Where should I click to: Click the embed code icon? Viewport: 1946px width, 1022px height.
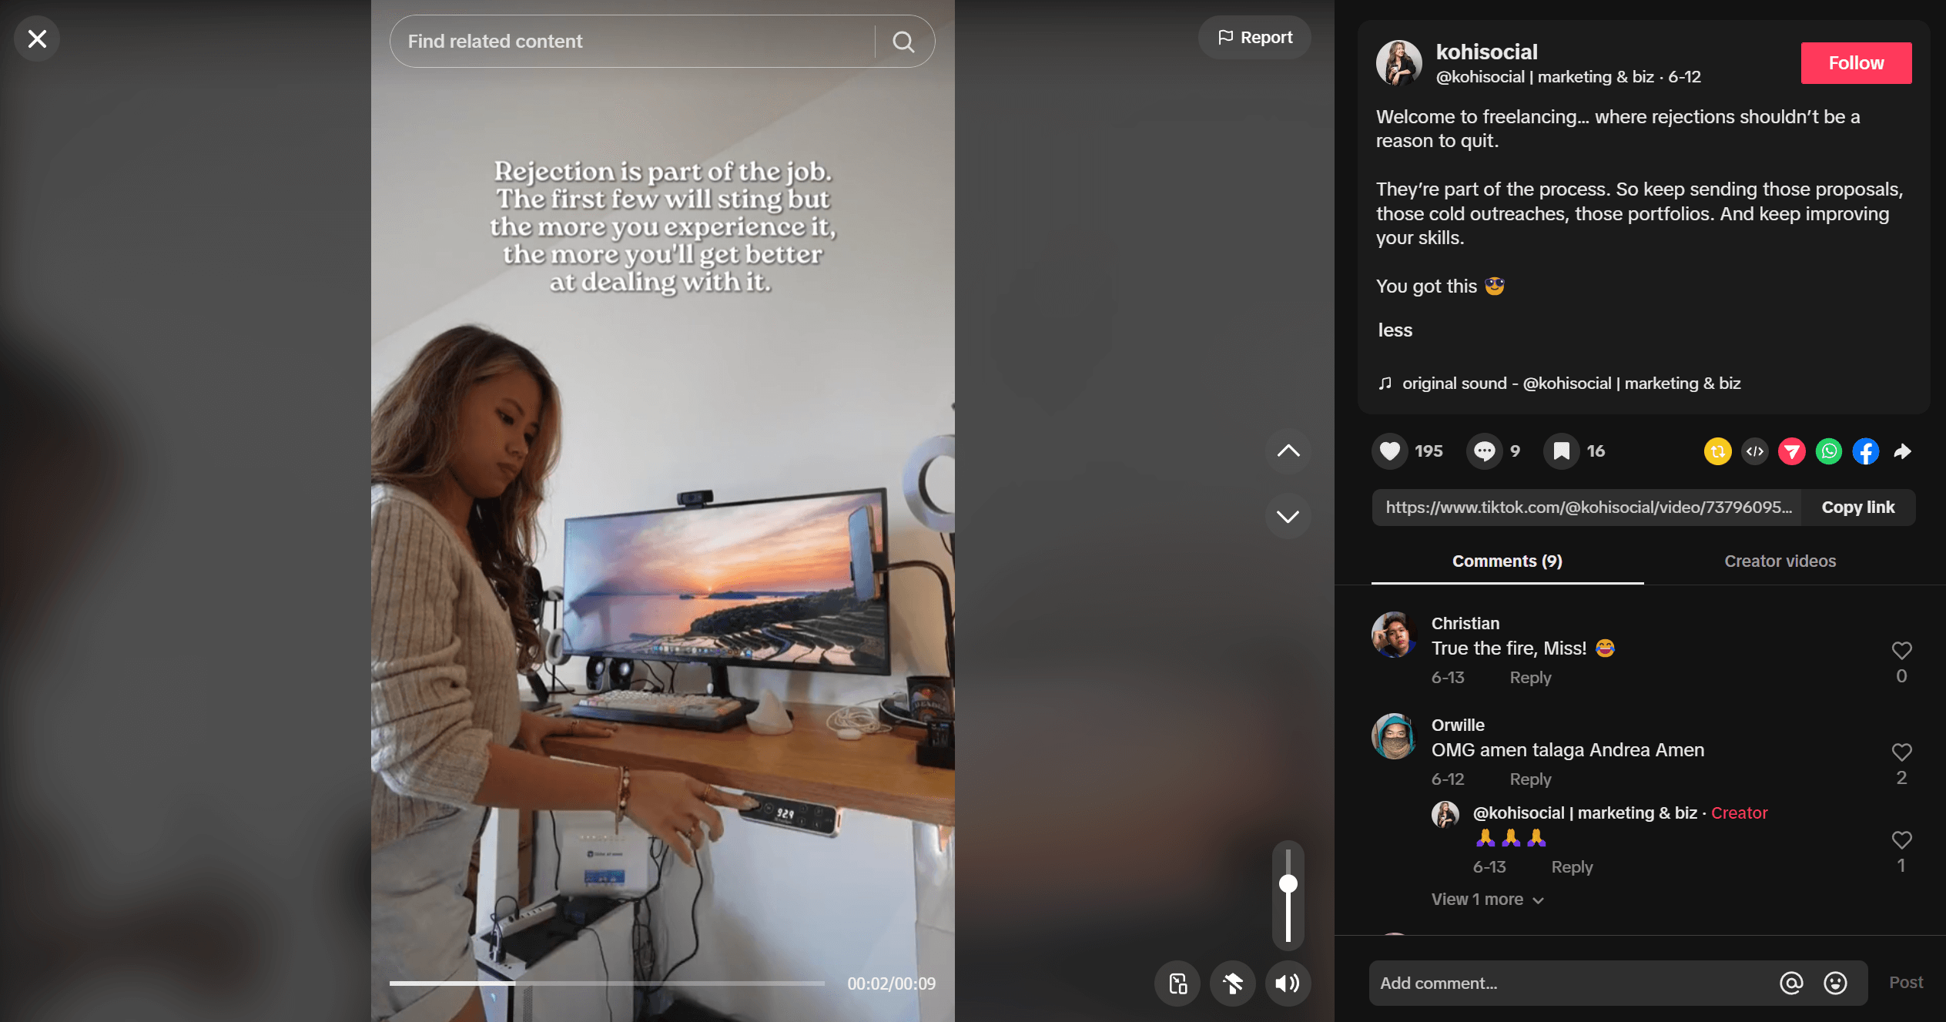coord(1756,451)
